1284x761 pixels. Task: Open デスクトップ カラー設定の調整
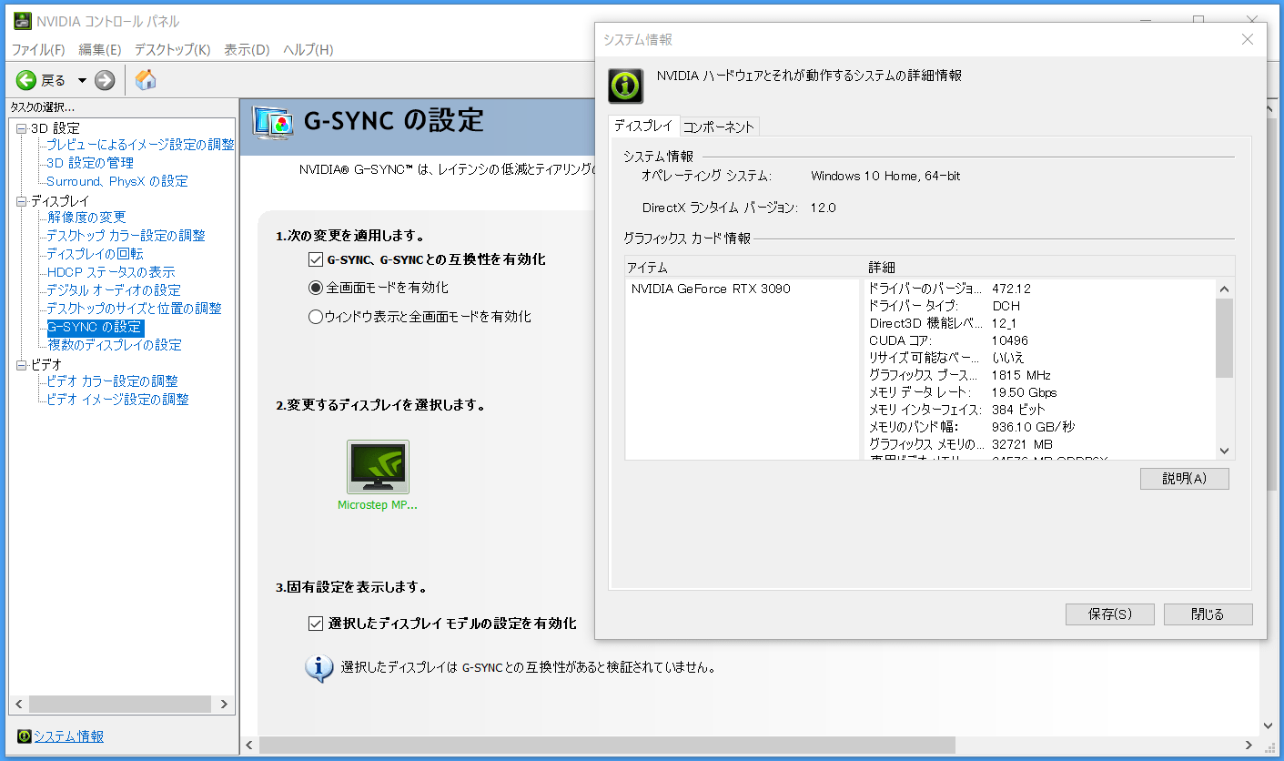pyautogui.click(x=126, y=236)
